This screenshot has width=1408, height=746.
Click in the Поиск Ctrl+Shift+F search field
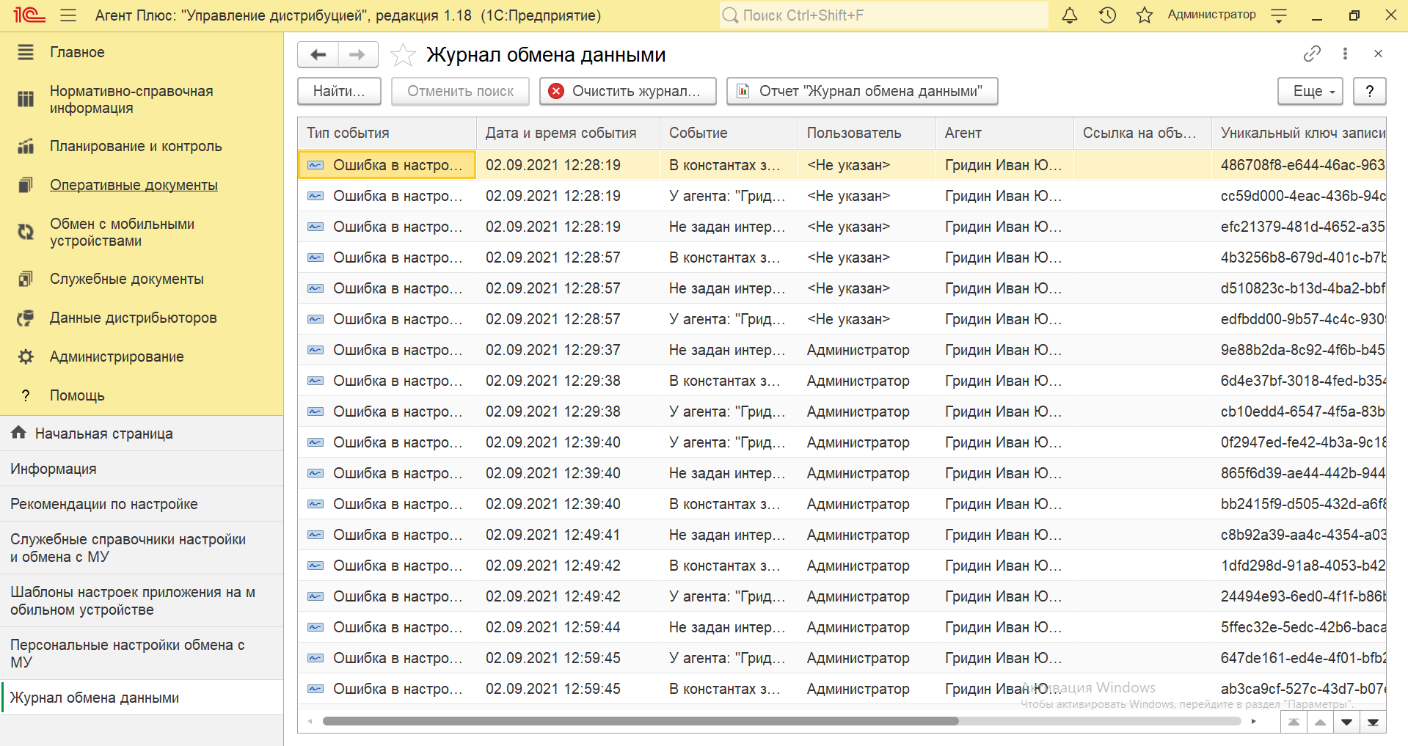click(884, 15)
